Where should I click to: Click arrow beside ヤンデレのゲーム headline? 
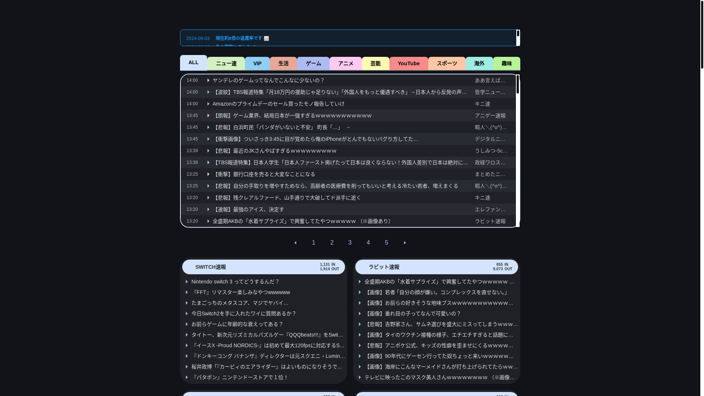(208, 80)
